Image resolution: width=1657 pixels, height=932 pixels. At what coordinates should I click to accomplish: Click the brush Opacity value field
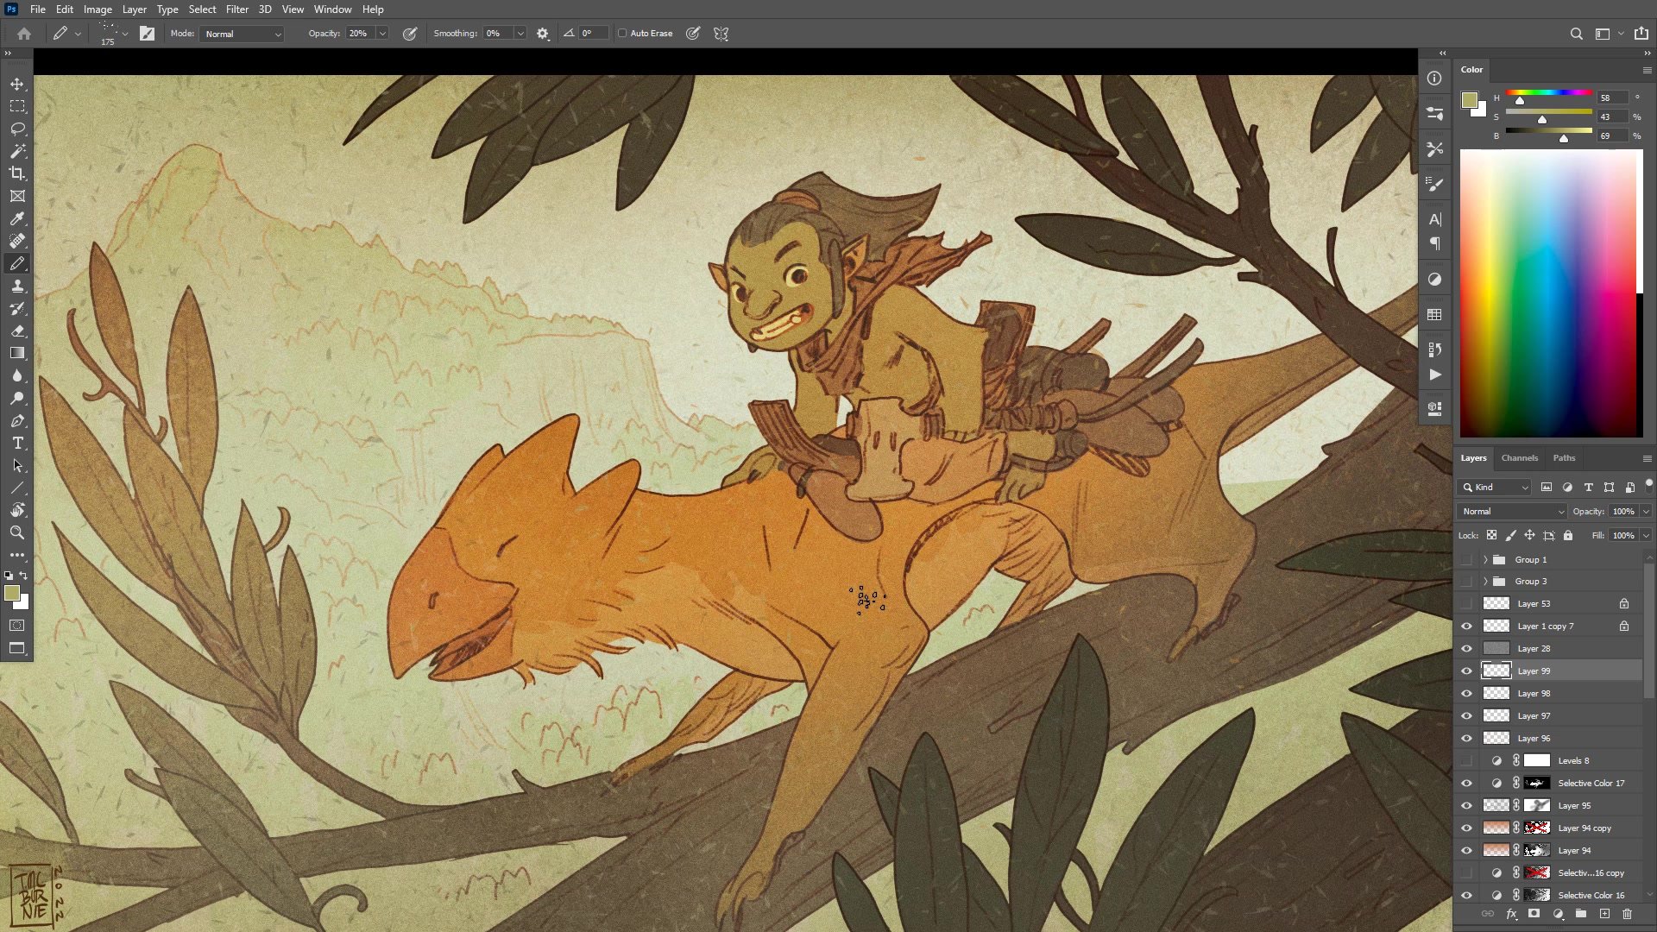(359, 34)
